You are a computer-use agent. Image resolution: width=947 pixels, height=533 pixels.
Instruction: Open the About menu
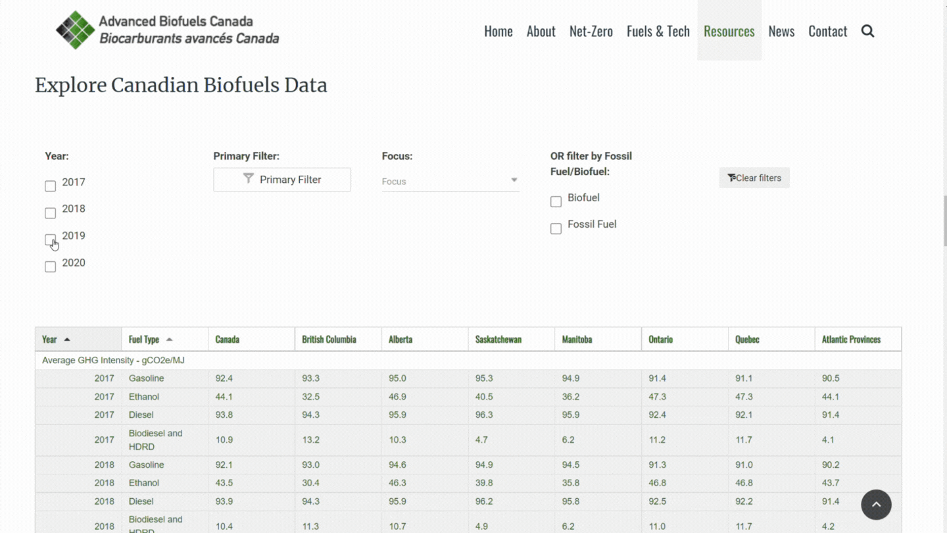point(541,31)
